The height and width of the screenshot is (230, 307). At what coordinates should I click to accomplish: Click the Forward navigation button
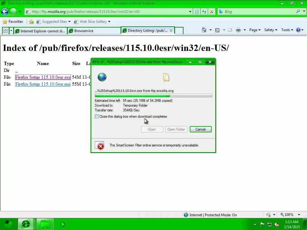click(x=13, y=12)
